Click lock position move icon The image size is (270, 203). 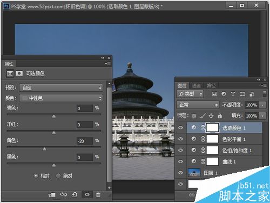211,116
